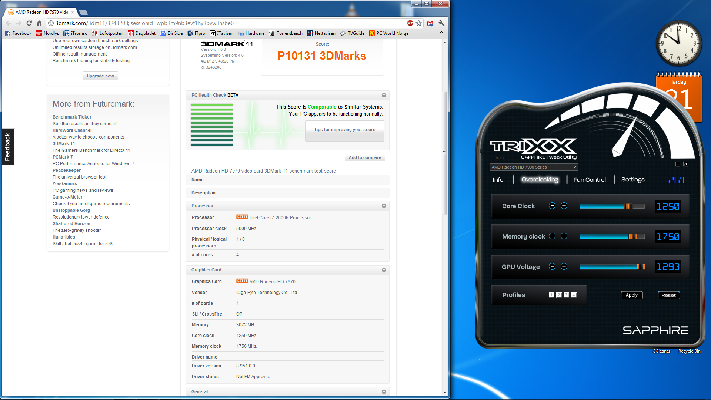Image resolution: width=711 pixels, height=400 pixels.
Task: Reload the 3dmark page
Action: point(29,23)
